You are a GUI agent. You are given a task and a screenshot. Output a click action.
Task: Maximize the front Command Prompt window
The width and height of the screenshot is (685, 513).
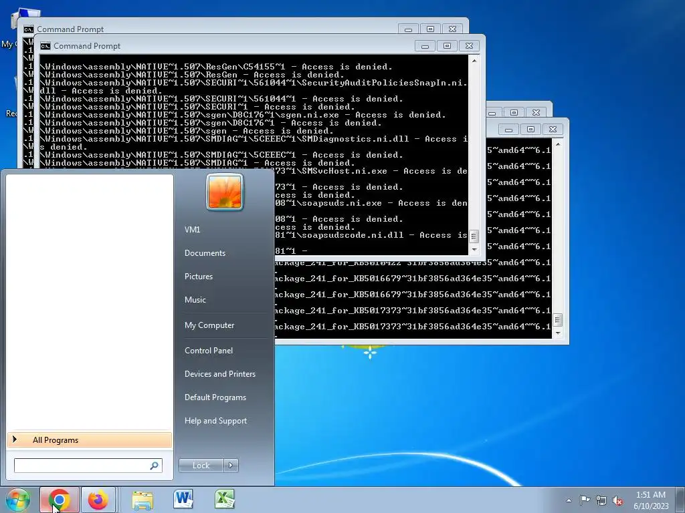pos(447,46)
